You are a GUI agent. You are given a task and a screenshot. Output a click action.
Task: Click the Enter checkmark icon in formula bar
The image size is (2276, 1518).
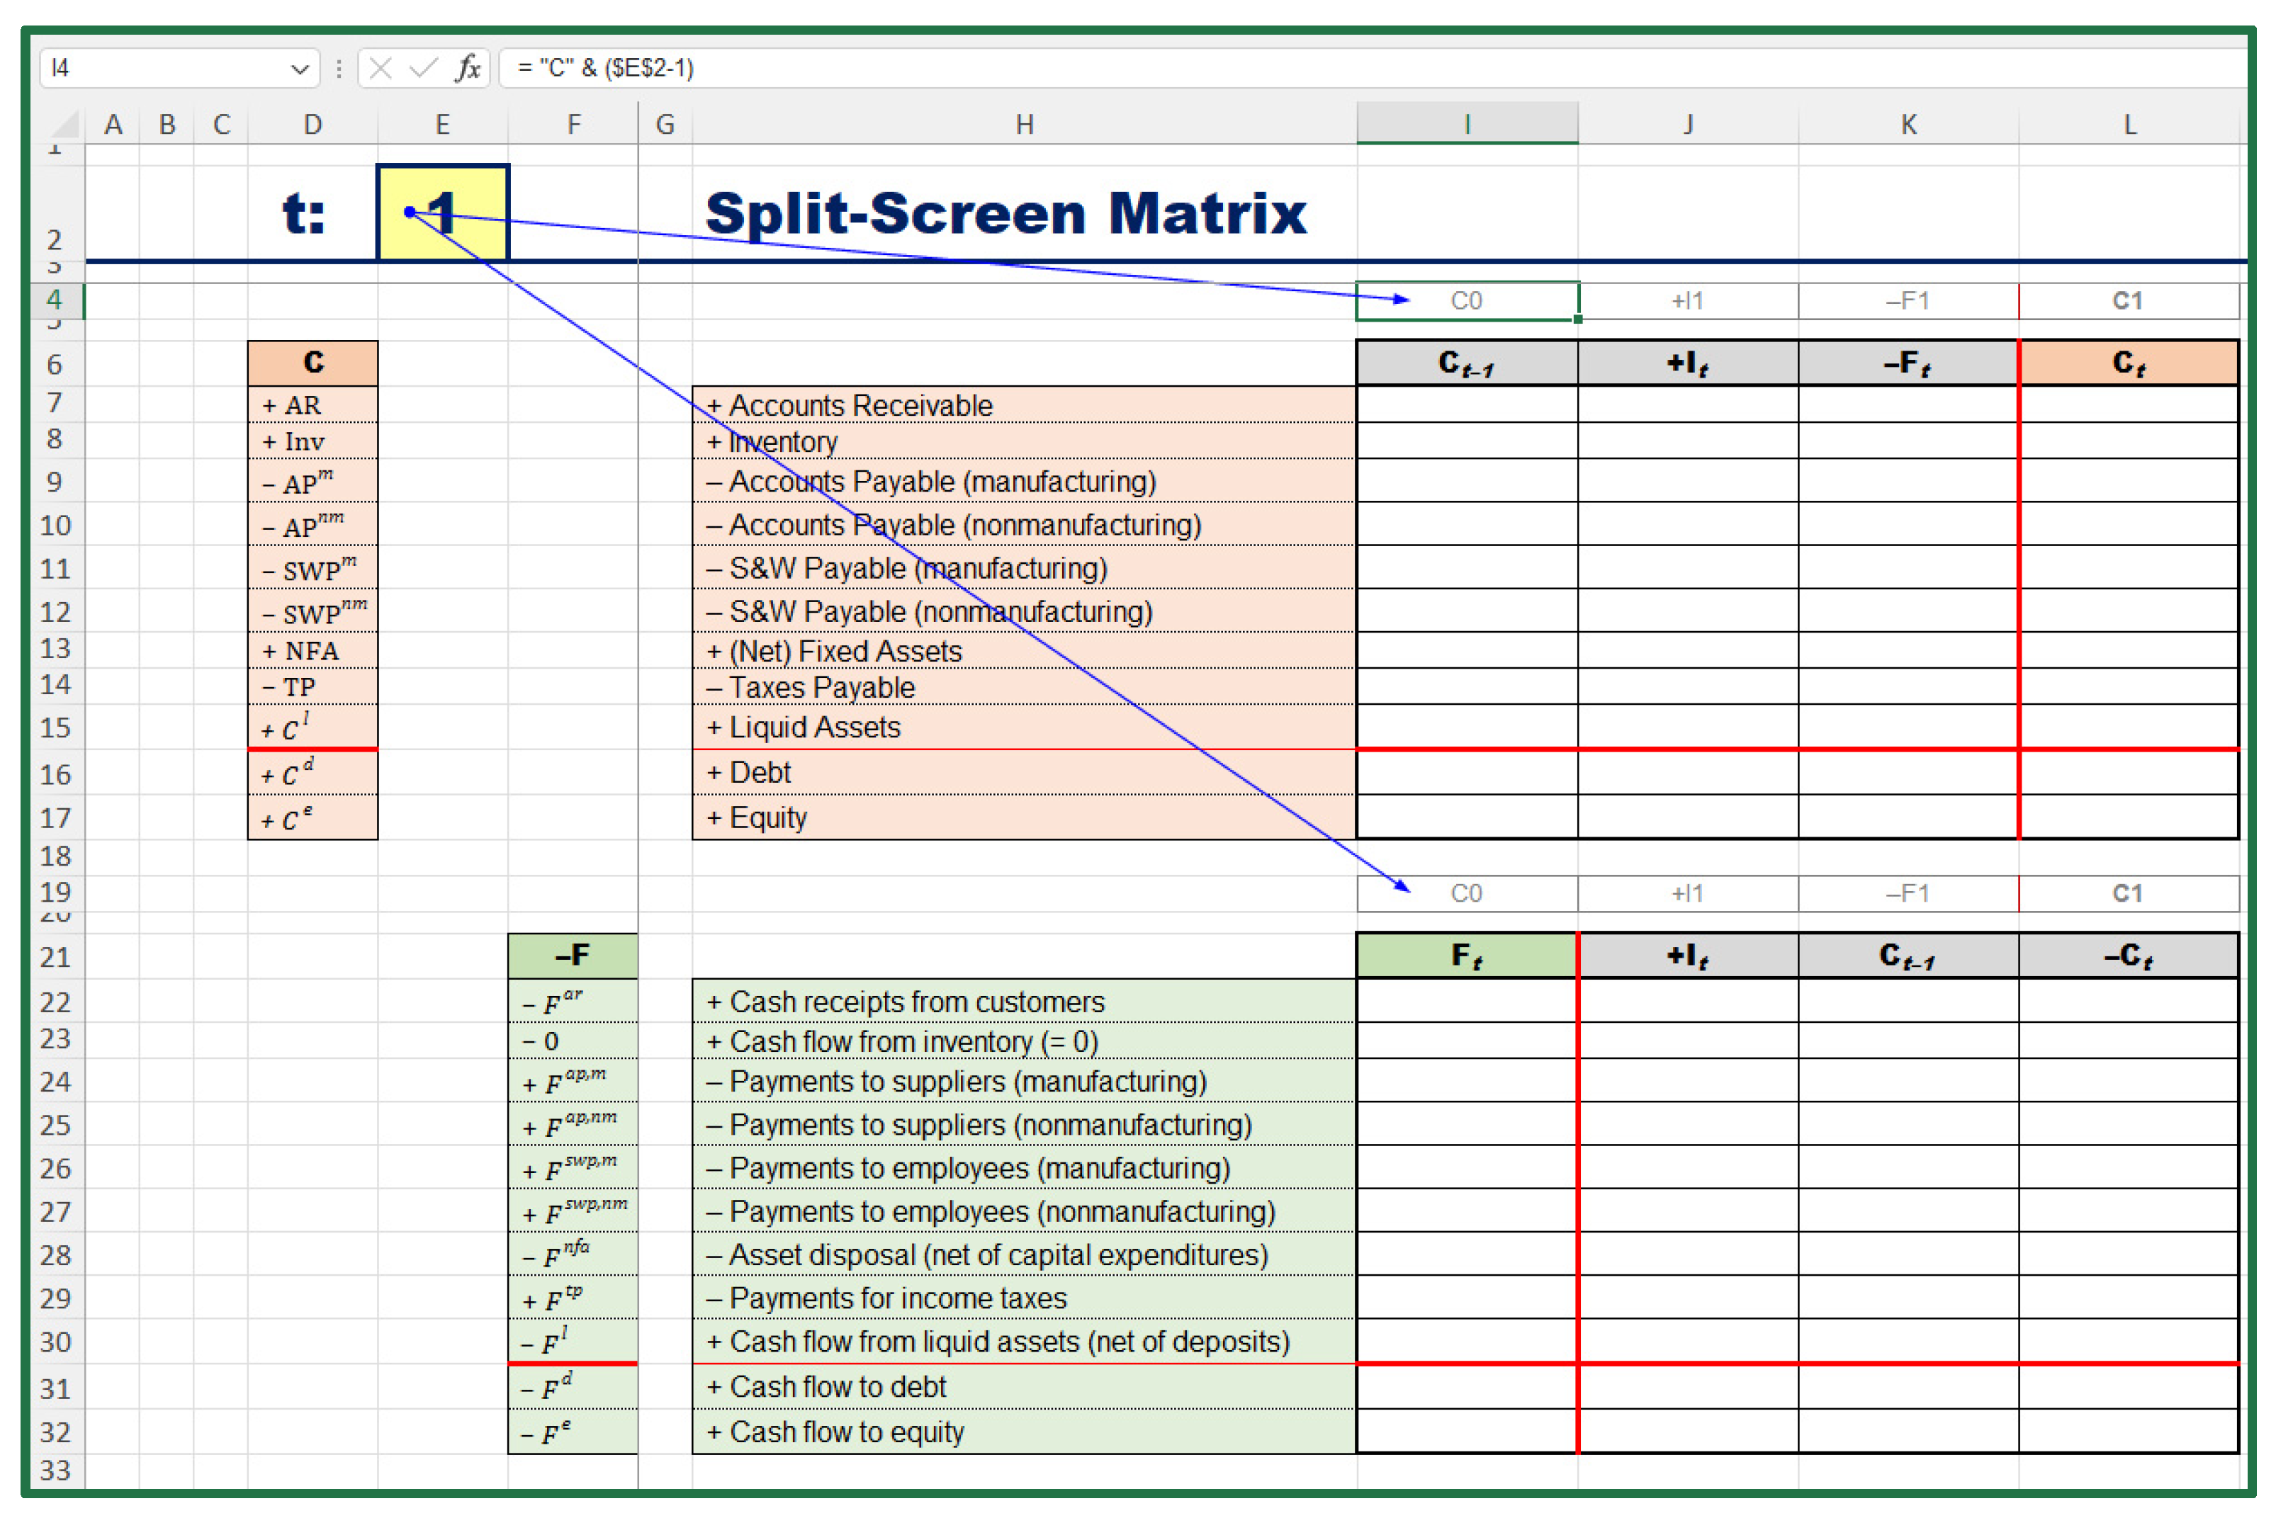423,68
